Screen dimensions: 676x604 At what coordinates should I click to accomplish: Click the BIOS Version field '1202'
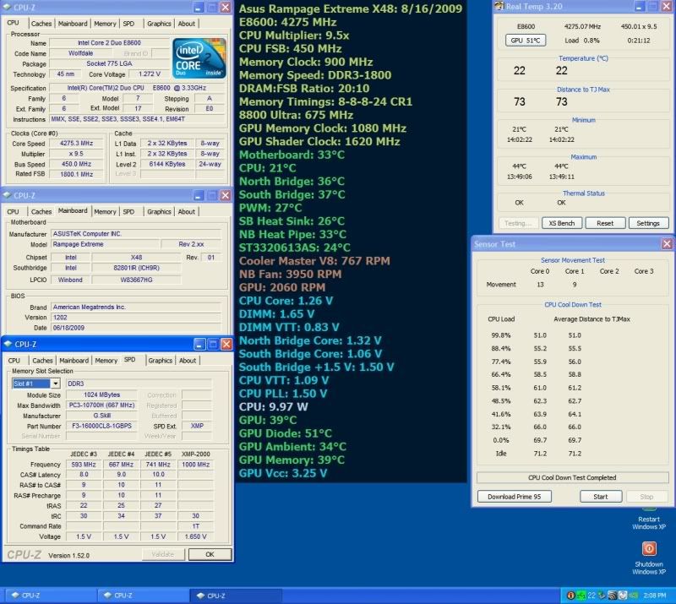(x=136, y=318)
